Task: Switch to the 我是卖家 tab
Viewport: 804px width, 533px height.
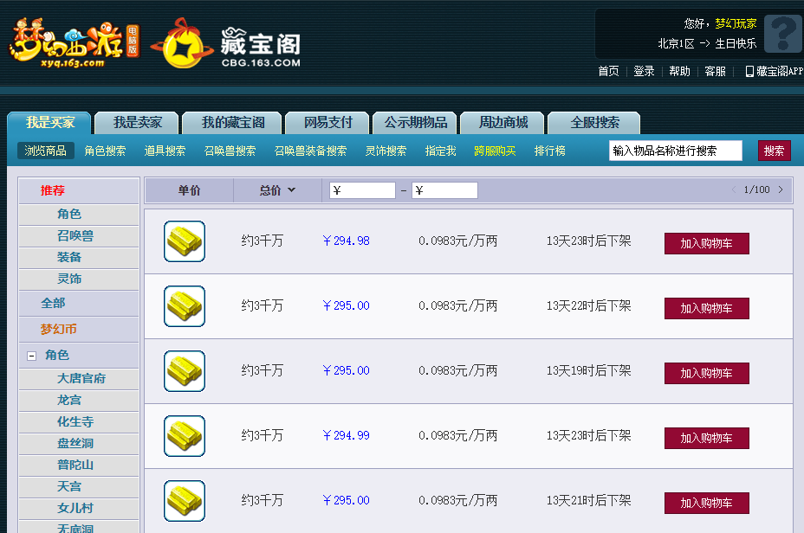Action: pos(137,123)
